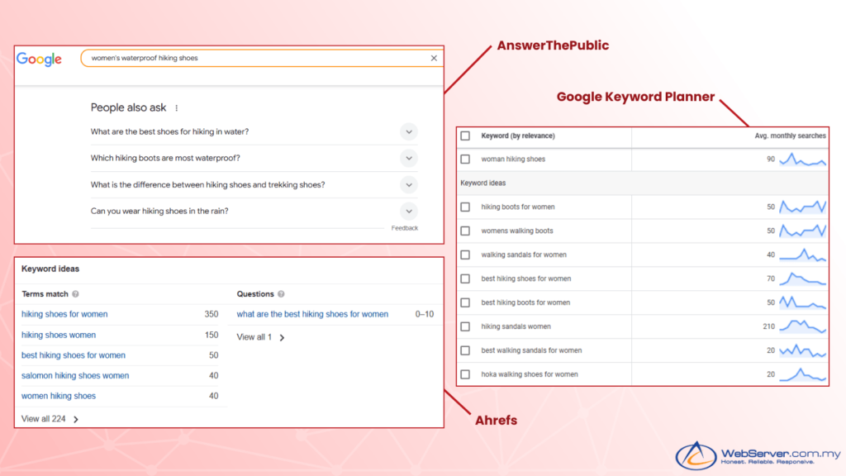Image resolution: width=846 pixels, height=476 pixels.
Task: Click the trend sparkline for woman hiking shoes
Action: tap(802, 159)
